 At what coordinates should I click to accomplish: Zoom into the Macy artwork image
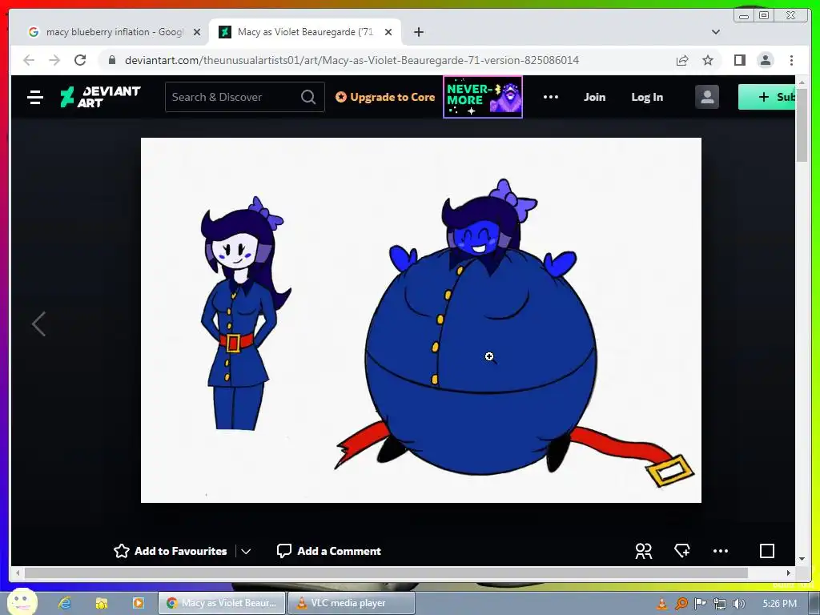(421, 320)
